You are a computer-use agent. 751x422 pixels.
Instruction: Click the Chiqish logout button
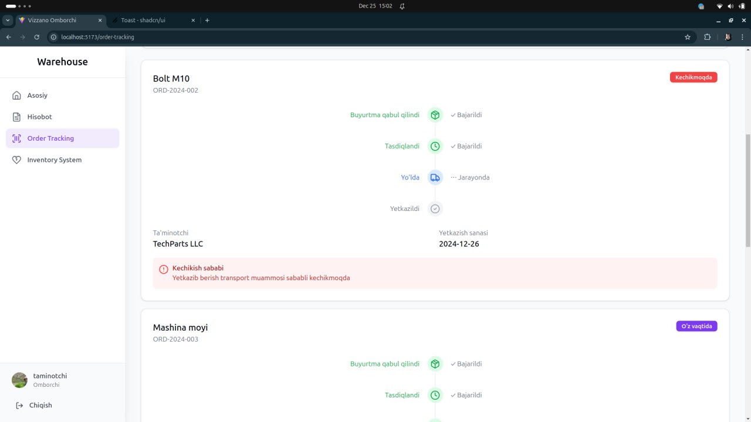click(40, 405)
